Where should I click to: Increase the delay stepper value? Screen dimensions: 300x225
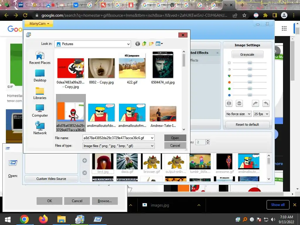(x=208, y=141)
